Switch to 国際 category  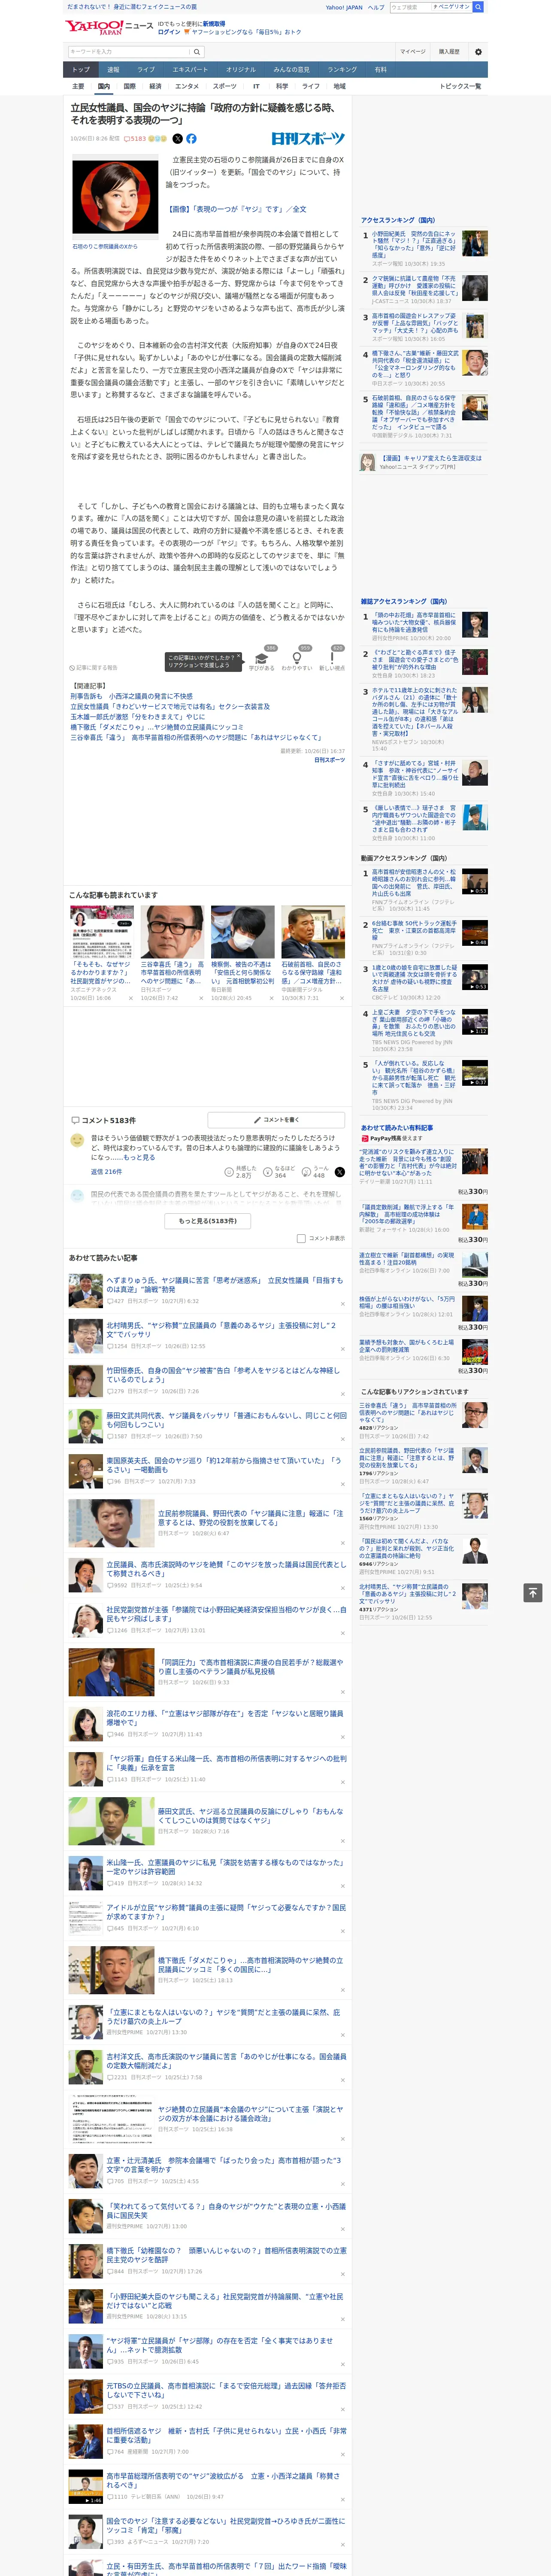[x=129, y=86]
